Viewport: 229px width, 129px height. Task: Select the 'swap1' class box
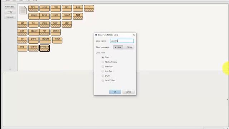click(x=67, y=16)
